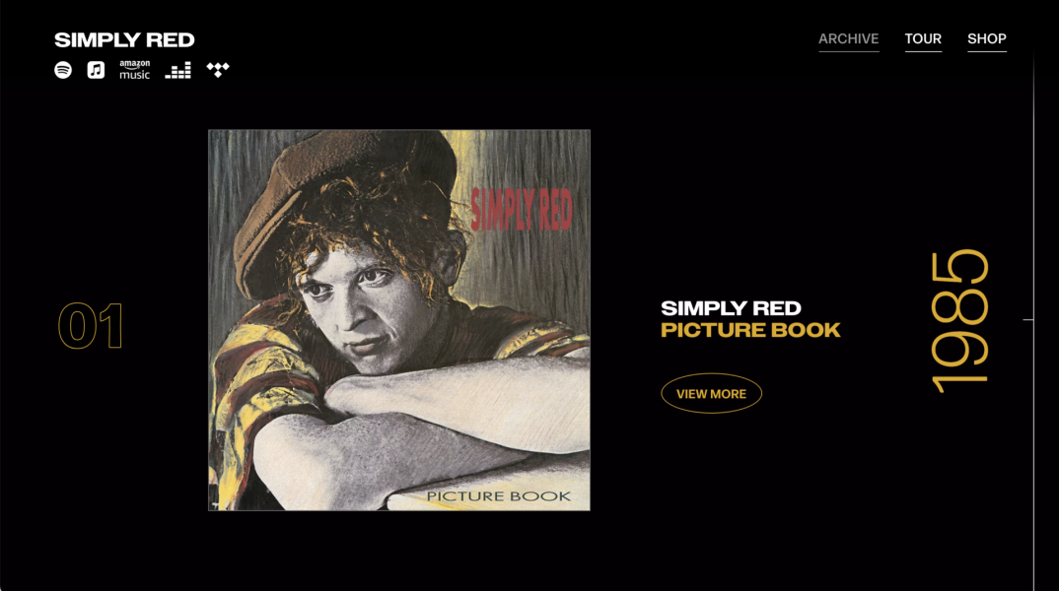Open the Spotify streaming icon
This screenshot has width=1059, height=591.
coord(63,70)
